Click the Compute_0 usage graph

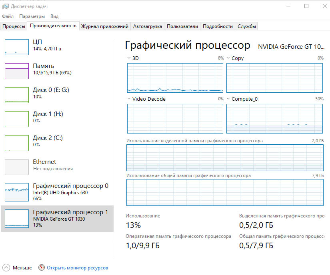click(274, 119)
